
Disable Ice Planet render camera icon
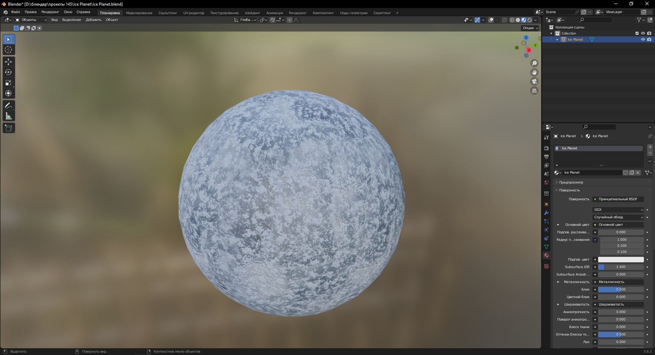(649, 40)
